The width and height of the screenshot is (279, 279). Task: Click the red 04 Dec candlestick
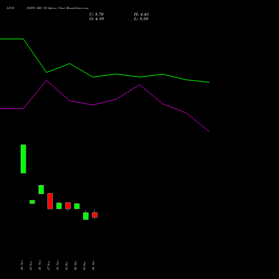pyautogui.click(x=95, y=215)
